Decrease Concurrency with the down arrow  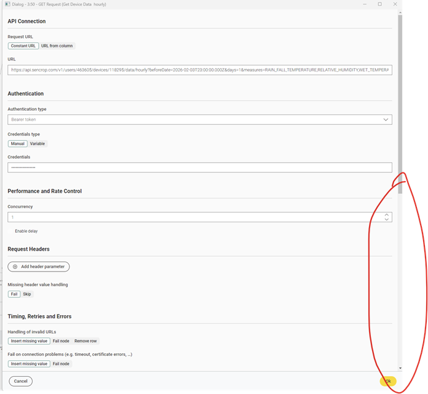(386, 220)
